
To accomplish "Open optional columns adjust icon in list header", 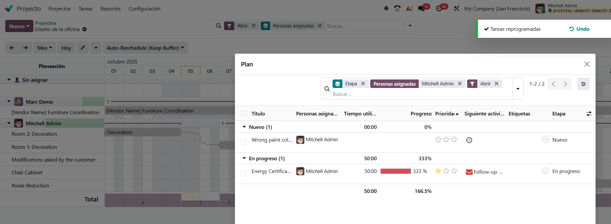I will (x=589, y=114).
